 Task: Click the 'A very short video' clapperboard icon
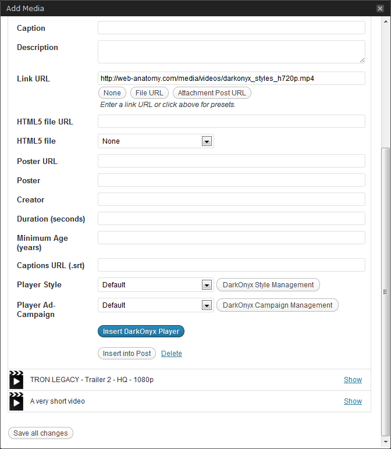click(16, 401)
